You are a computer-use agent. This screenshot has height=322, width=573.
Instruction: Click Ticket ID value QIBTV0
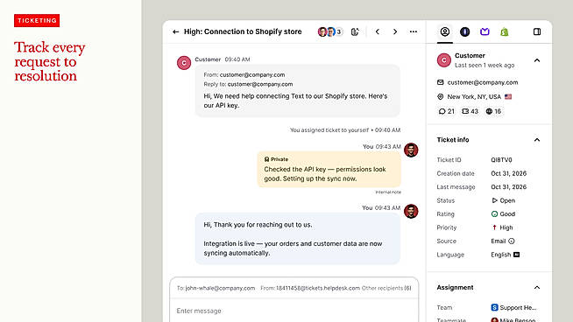click(501, 160)
